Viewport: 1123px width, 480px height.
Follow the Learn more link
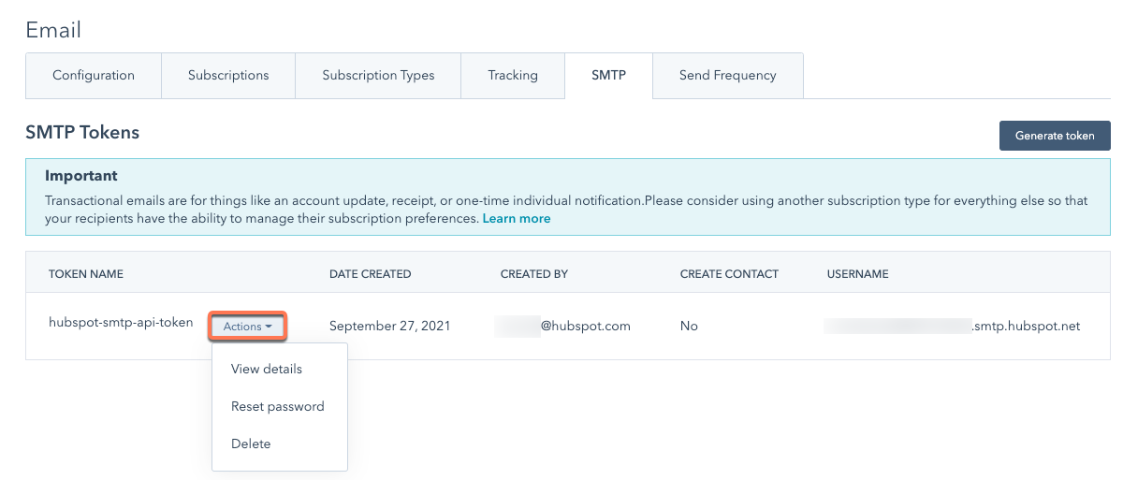pos(517,218)
